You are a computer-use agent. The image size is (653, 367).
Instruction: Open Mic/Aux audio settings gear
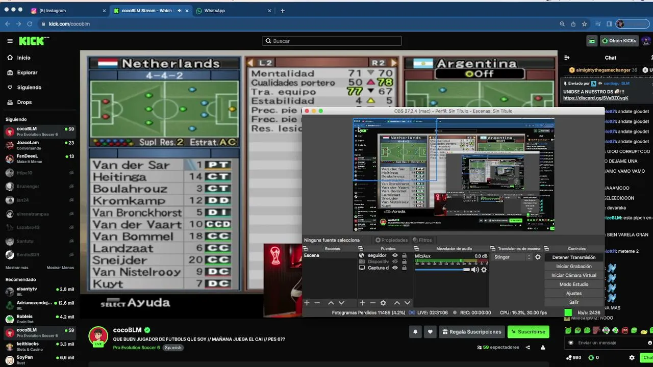point(484,270)
